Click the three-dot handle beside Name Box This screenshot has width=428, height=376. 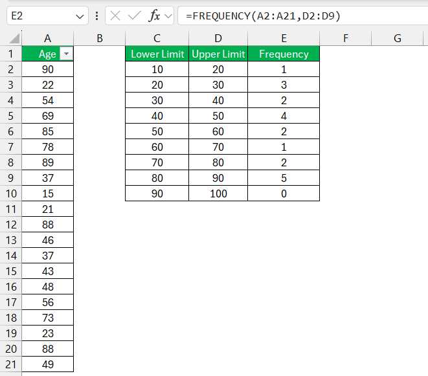click(x=96, y=16)
